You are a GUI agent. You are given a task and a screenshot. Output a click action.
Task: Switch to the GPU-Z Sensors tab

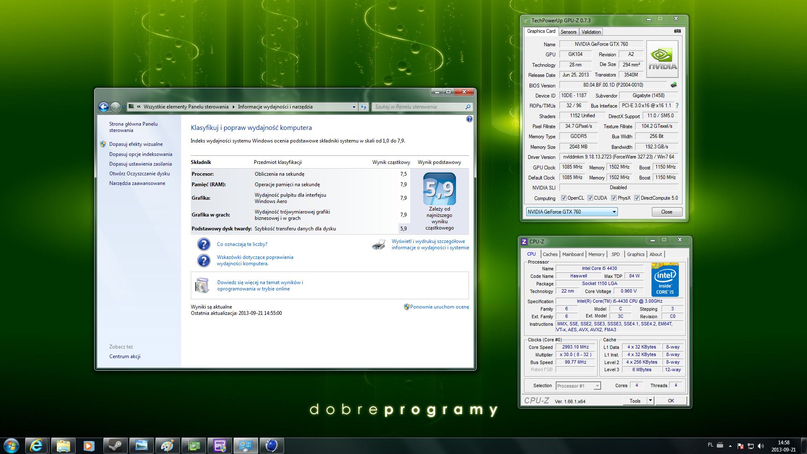coord(568,32)
